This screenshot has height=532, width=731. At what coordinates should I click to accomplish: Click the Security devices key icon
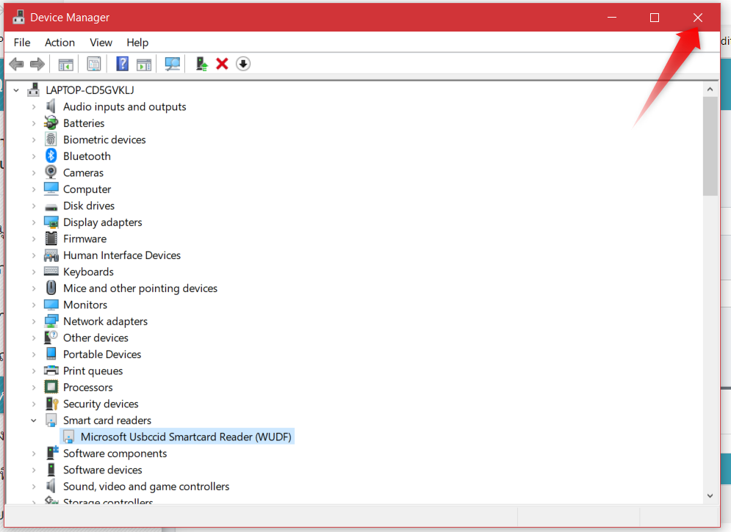[51, 404]
